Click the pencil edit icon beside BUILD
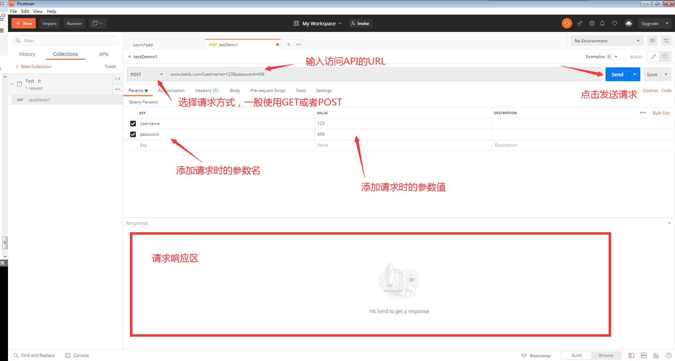 click(653, 57)
